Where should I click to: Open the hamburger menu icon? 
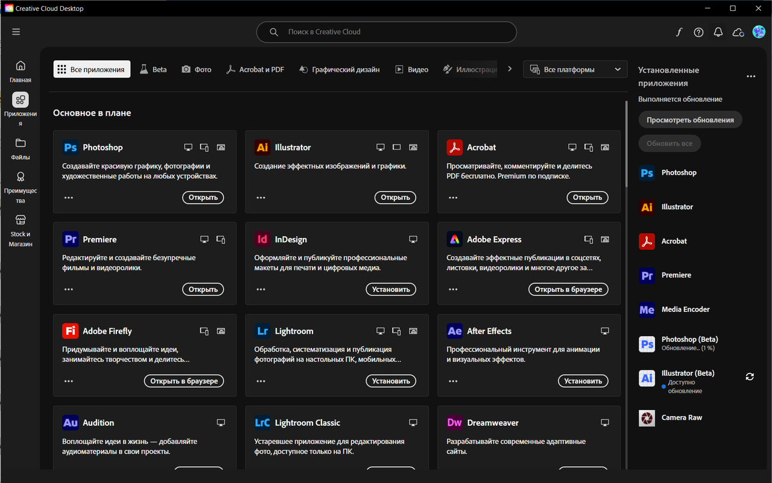pos(16,32)
